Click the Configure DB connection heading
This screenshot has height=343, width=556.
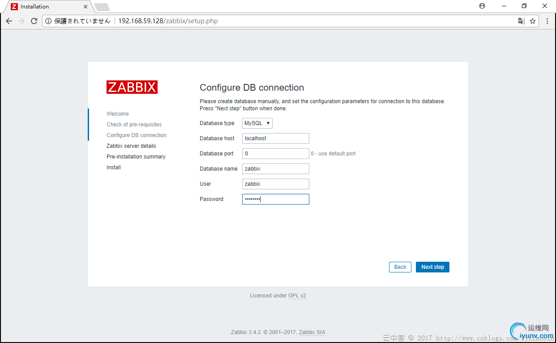pos(252,88)
